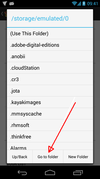This screenshot has width=100, height=179.
Task: Select the .cloudStation folder
Action: coord(50,68)
